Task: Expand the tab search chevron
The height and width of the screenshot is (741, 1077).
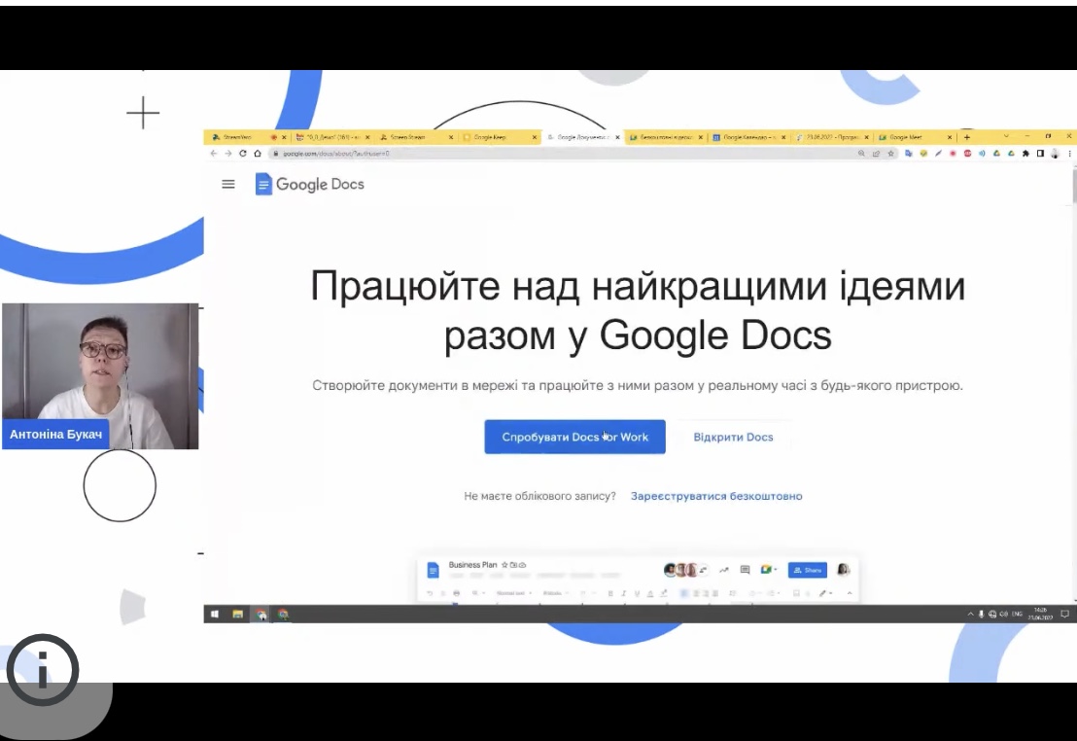Action: point(1006,137)
